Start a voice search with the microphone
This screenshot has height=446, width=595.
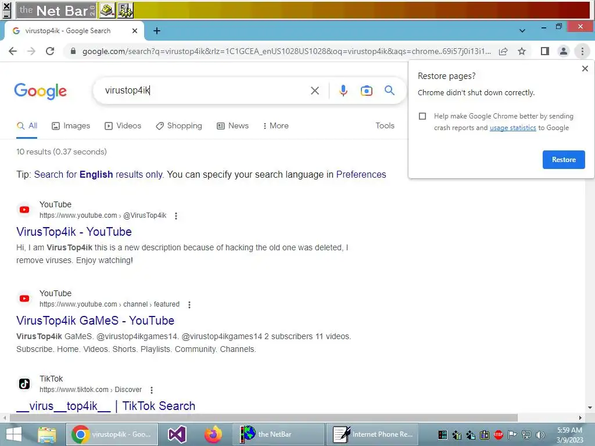pos(343,91)
